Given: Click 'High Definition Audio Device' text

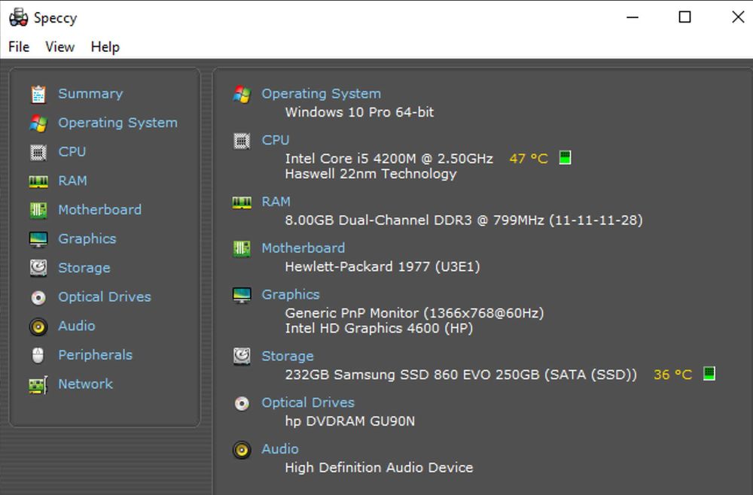Looking at the screenshot, I should coord(379,468).
